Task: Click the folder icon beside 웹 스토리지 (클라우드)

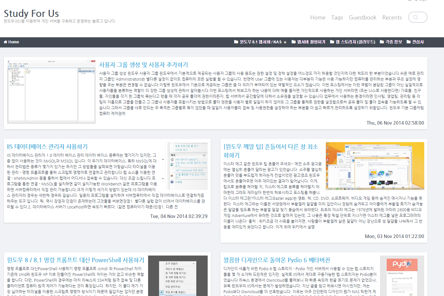Action: click(x=332, y=42)
